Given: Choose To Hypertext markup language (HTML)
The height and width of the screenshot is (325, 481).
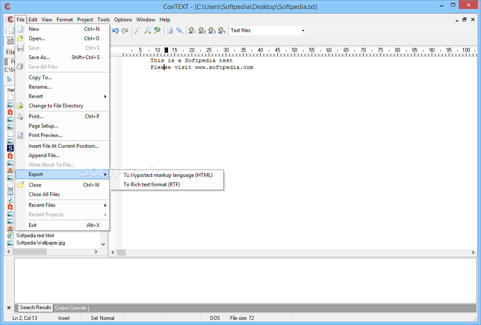Looking at the screenshot, I should tap(168, 175).
